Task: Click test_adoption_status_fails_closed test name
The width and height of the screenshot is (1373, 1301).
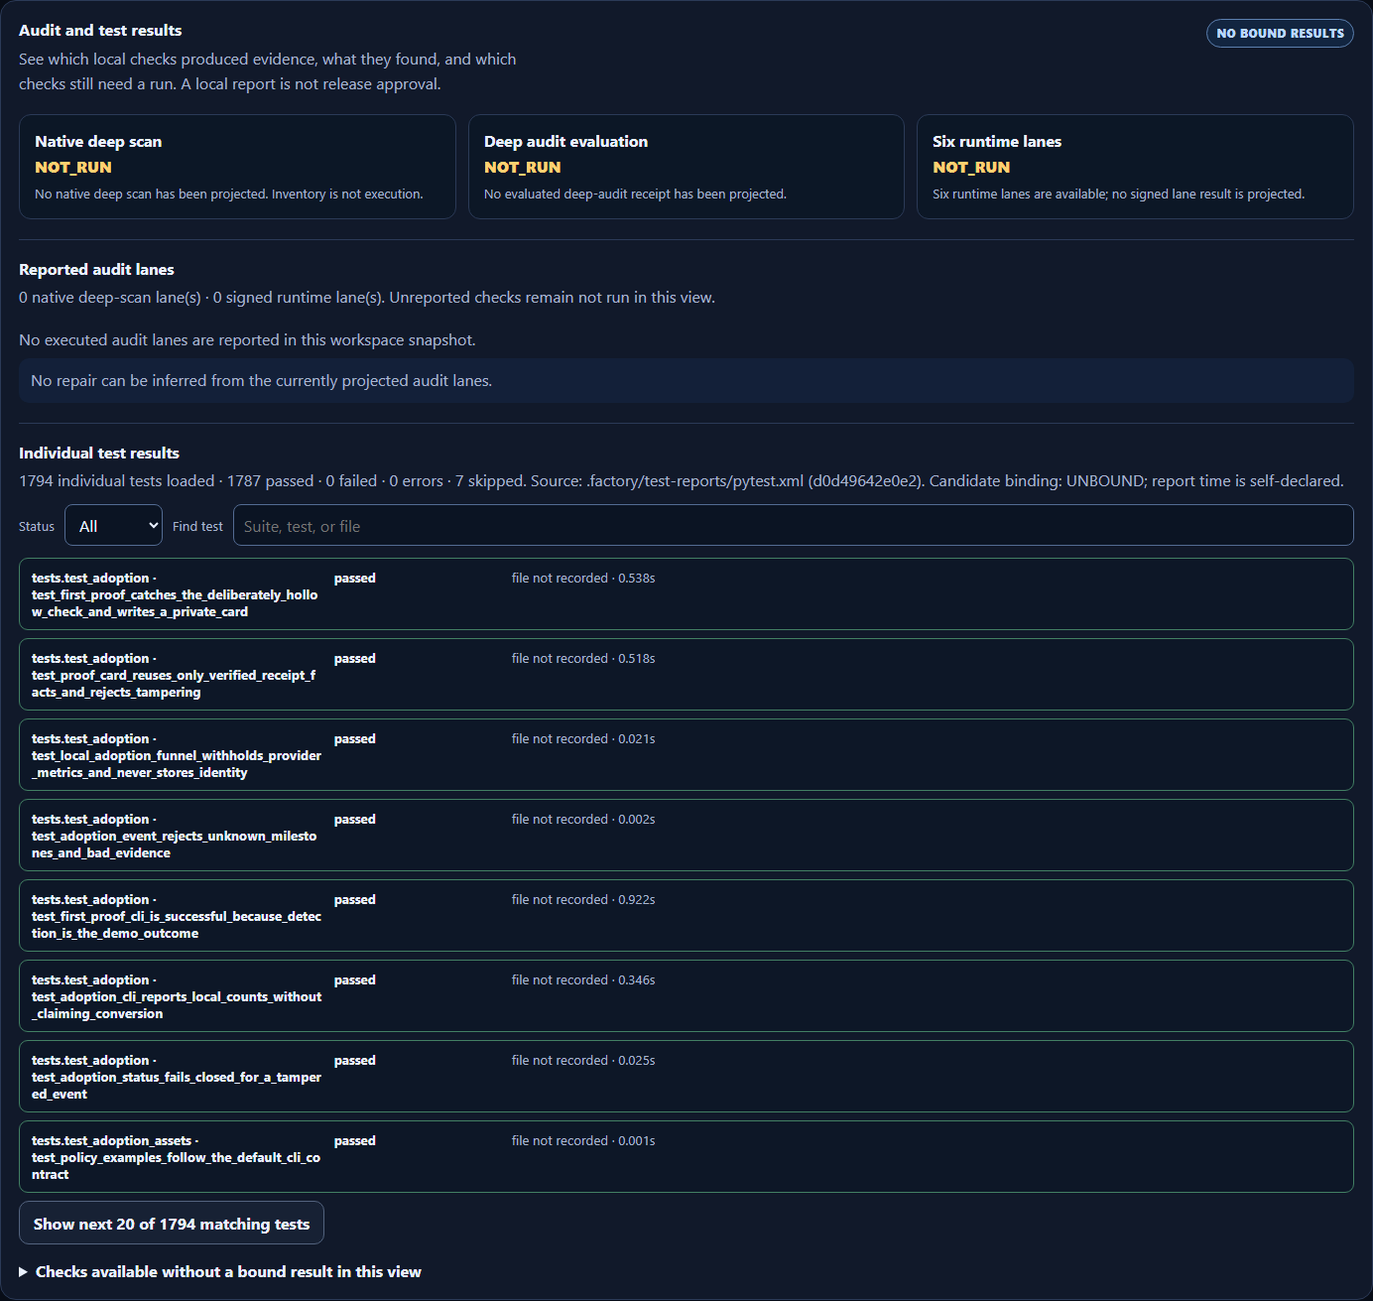Action: click(x=177, y=1077)
